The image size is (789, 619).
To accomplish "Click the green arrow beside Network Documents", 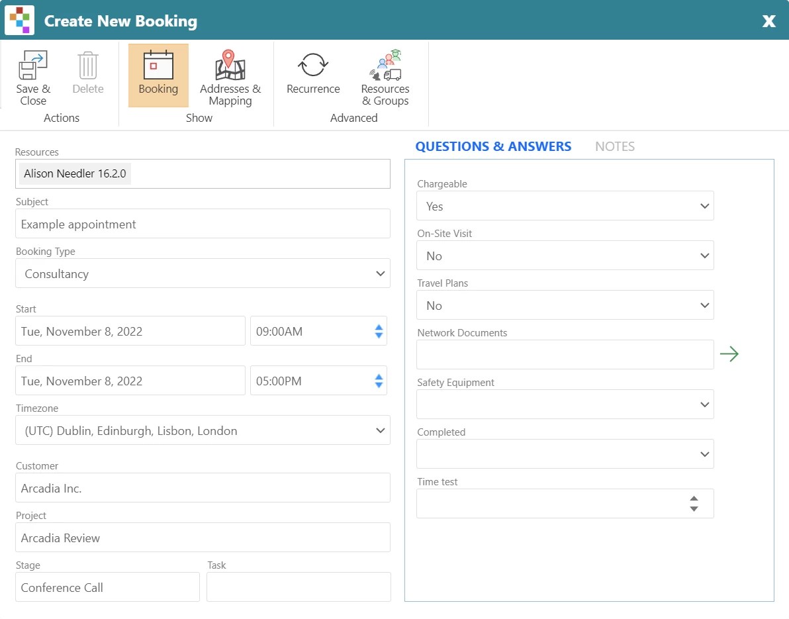I will 729,354.
